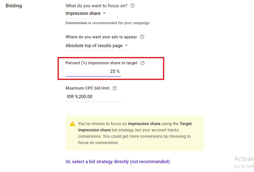Focus the 25 % impression share field
The height and width of the screenshot is (172, 254).
93,71
